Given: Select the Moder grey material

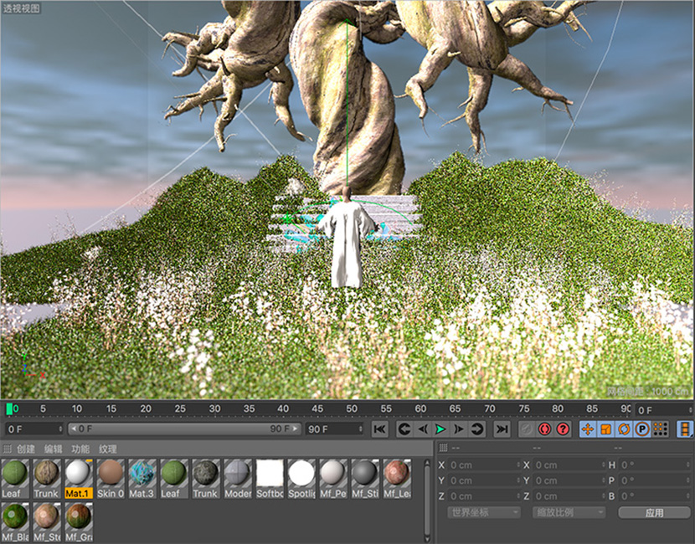Looking at the screenshot, I should (x=238, y=479).
